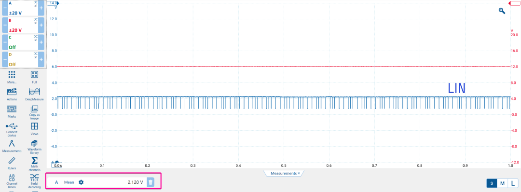Screen dimensions: 521x192
Task: Click the 0.0 s time axis handle
Action: 57,165
